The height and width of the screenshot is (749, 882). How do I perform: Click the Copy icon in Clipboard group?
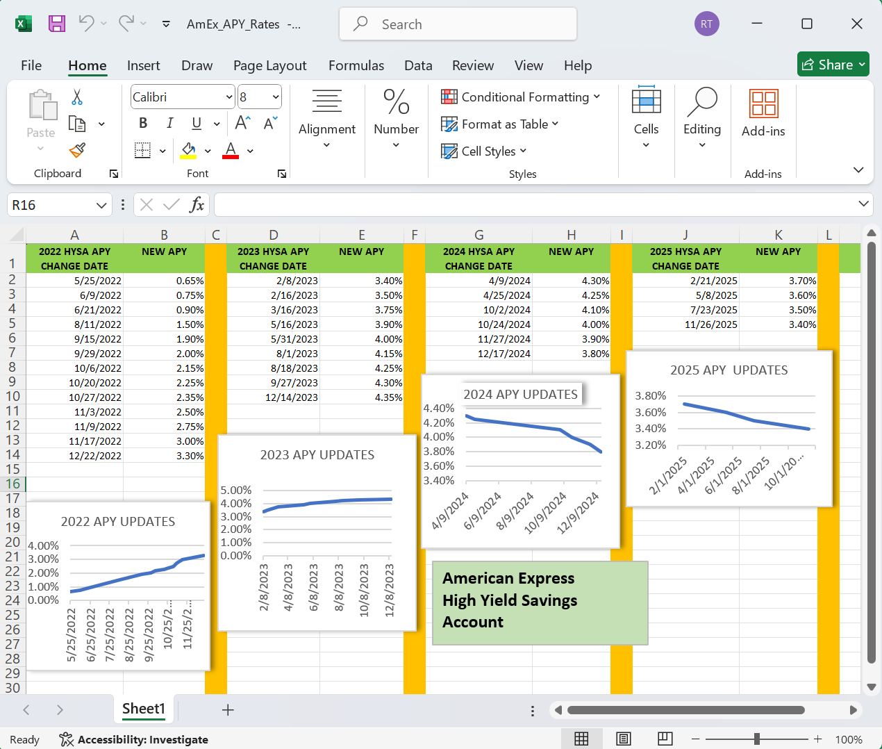[77, 124]
